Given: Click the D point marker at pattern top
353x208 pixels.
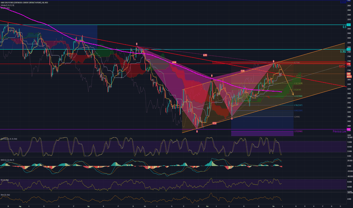Looking at the screenshot, I should tap(273, 61).
